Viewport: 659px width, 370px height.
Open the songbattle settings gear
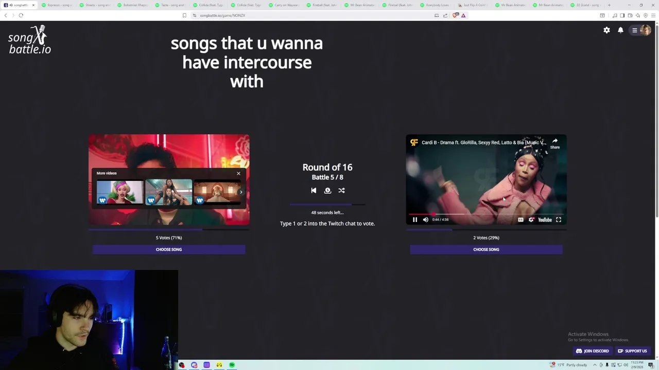[606, 30]
